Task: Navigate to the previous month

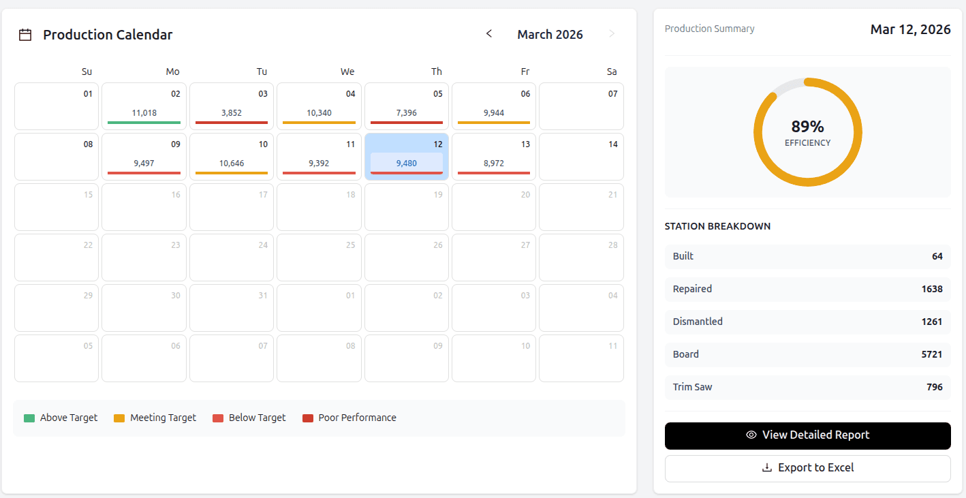Action: 488,33
